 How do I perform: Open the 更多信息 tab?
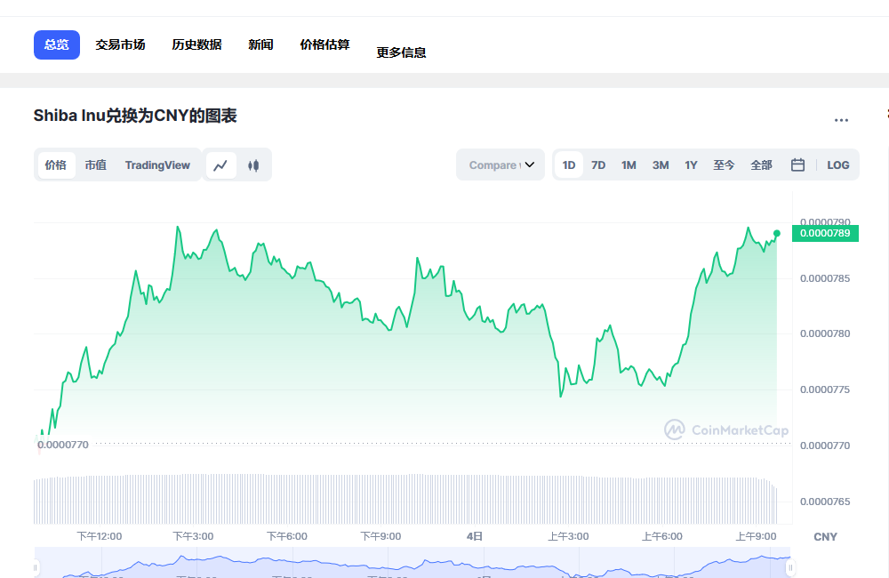(x=402, y=52)
